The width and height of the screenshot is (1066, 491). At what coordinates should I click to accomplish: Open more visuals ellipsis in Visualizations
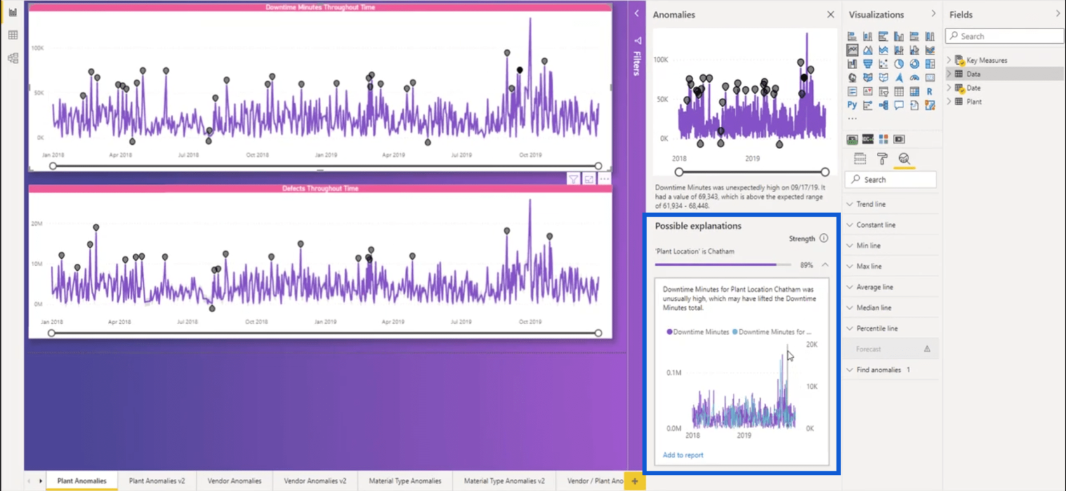[x=852, y=119]
